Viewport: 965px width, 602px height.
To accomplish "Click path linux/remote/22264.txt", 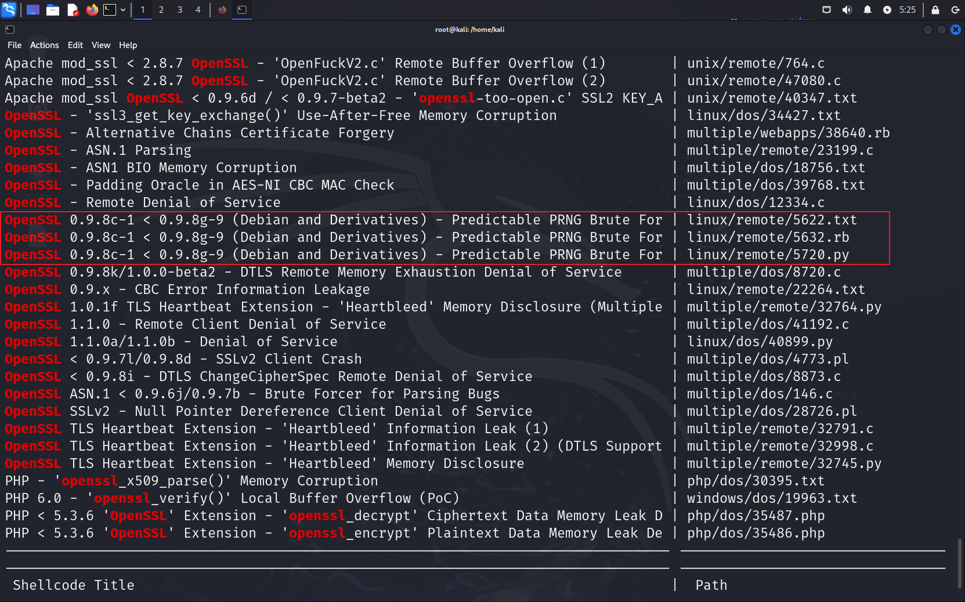I will 776,289.
